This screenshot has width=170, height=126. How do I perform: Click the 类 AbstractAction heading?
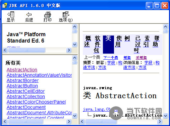click(120, 96)
